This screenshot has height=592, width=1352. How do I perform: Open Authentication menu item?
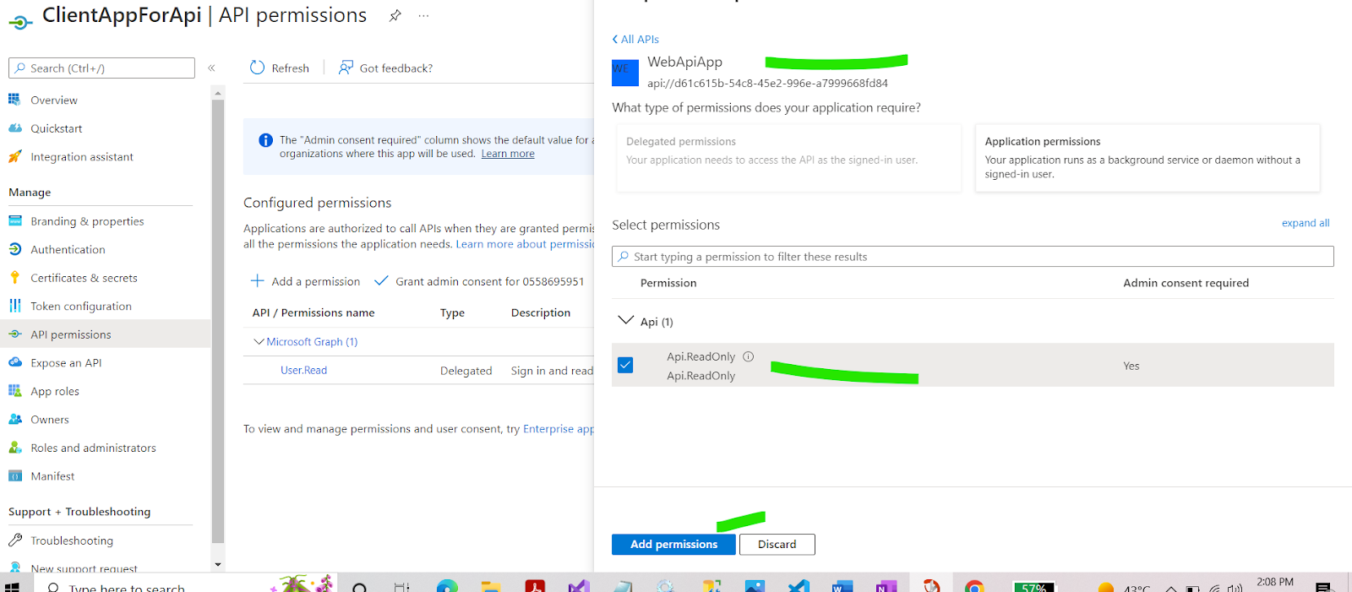click(x=68, y=249)
